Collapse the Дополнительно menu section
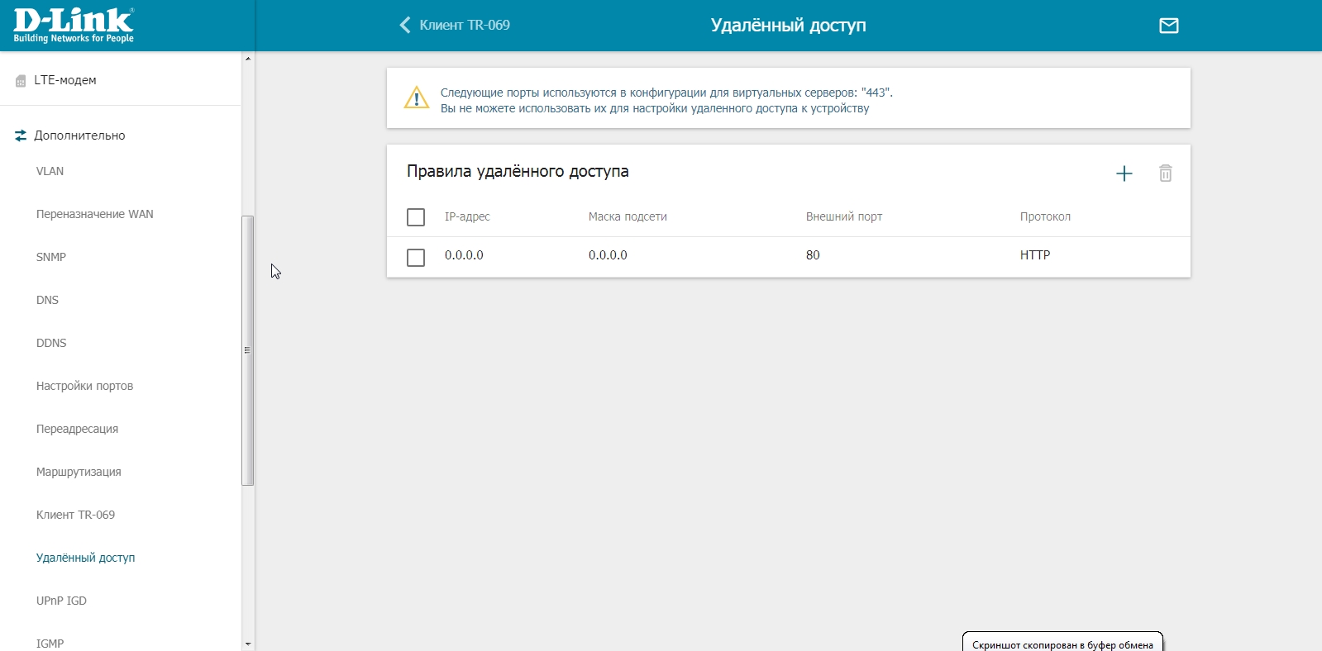 79,135
